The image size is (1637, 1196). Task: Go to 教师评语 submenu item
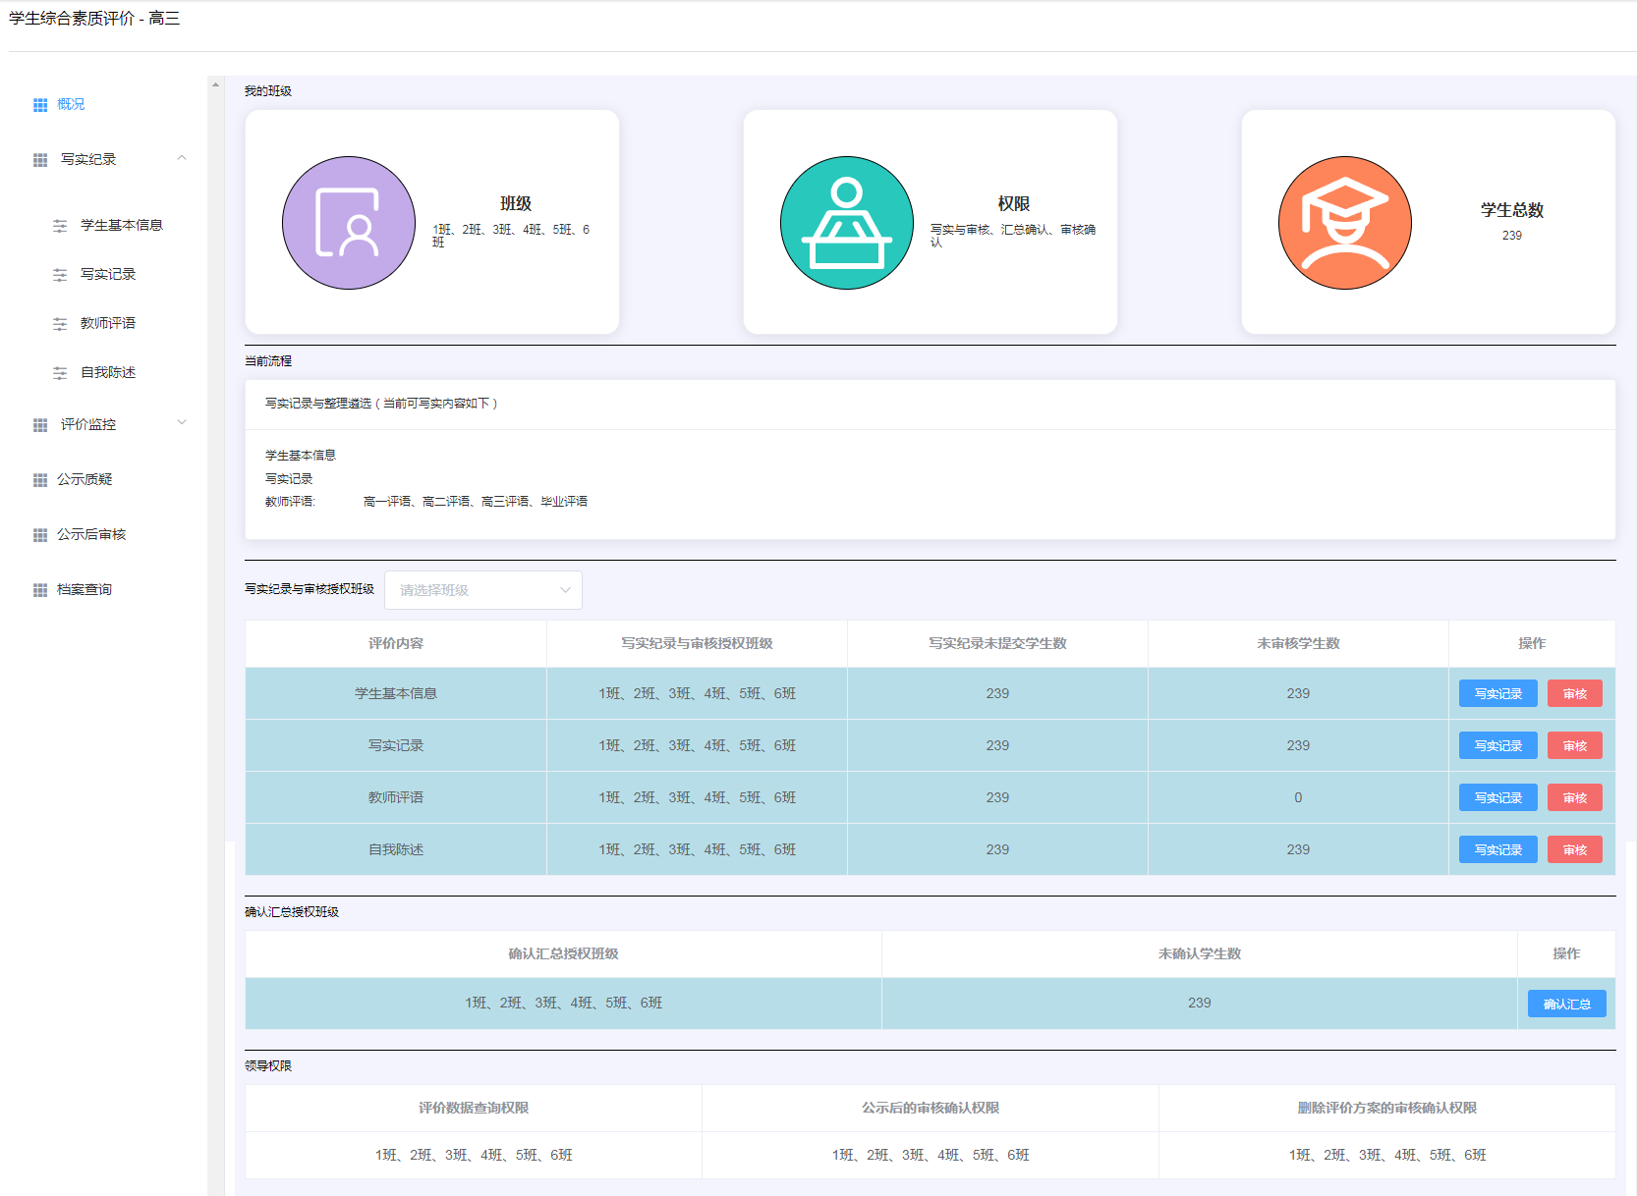click(108, 323)
